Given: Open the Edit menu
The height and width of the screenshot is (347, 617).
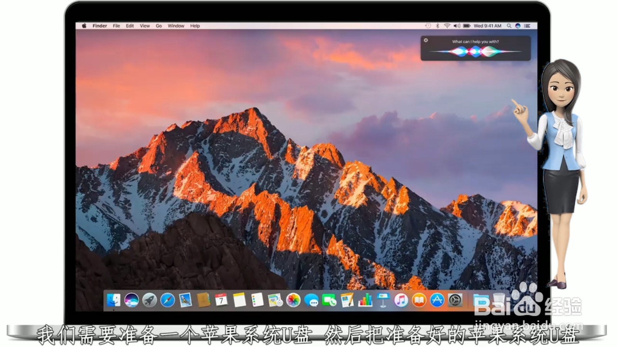Looking at the screenshot, I should pyautogui.click(x=130, y=26).
